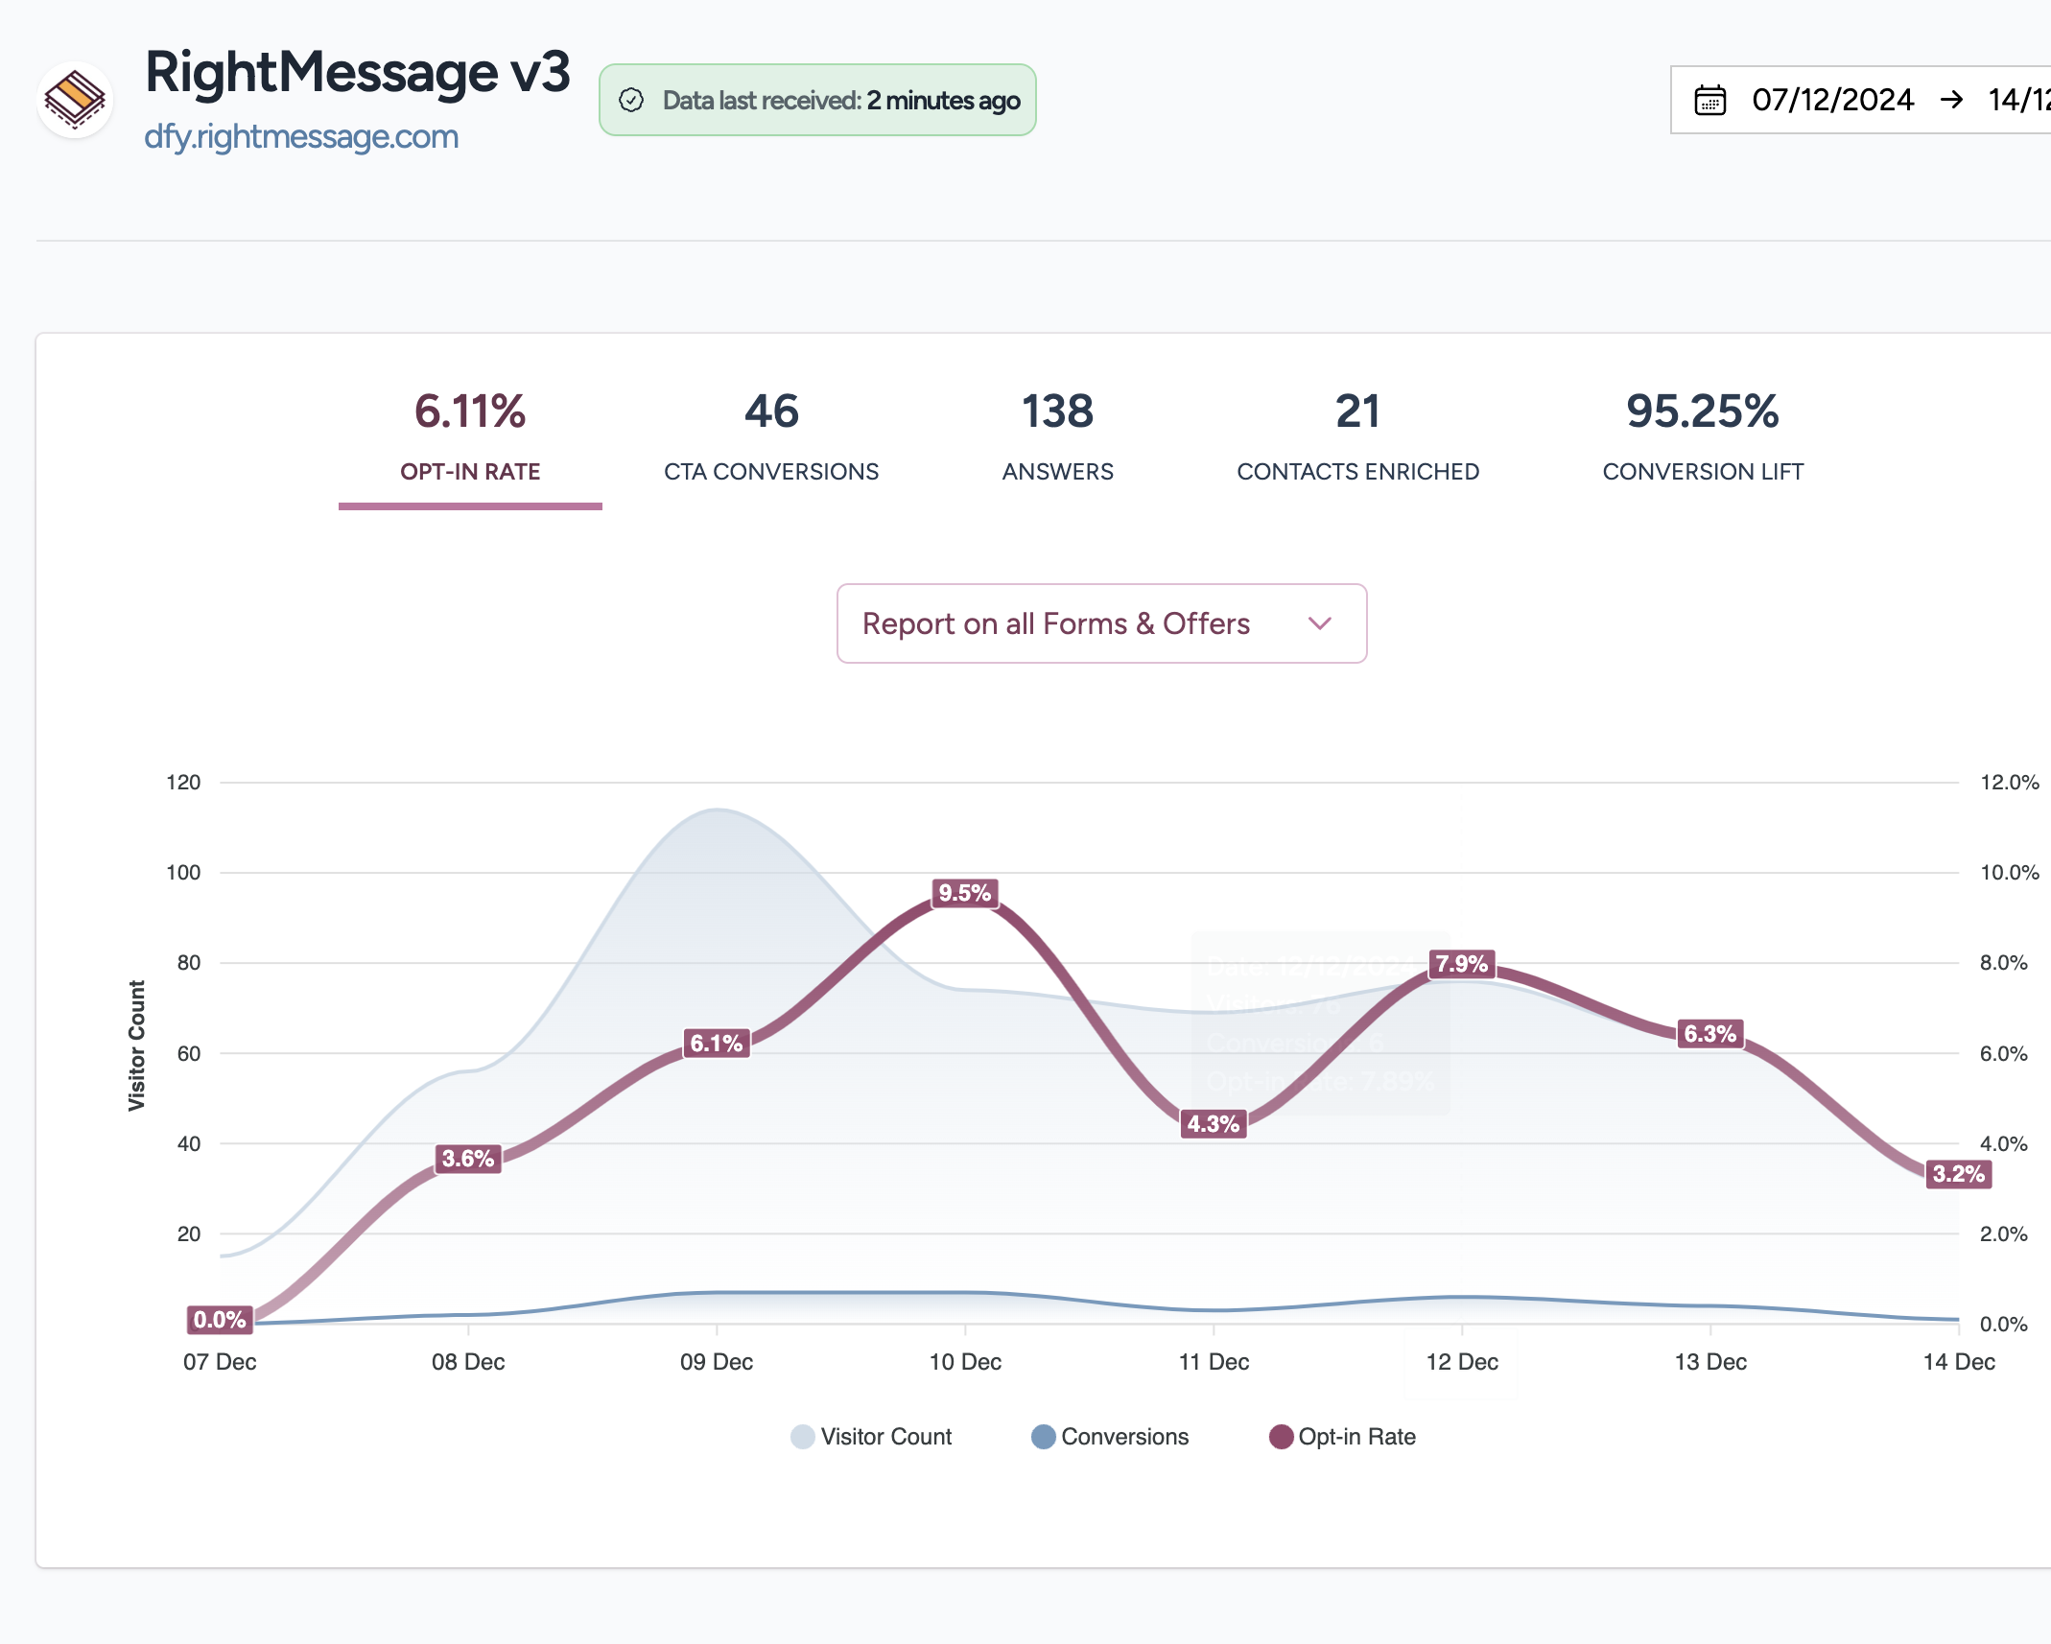Screen dimensions: 2051x1644
Task: Toggle Visitor Count series in the legend
Action: tap(871, 1437)
